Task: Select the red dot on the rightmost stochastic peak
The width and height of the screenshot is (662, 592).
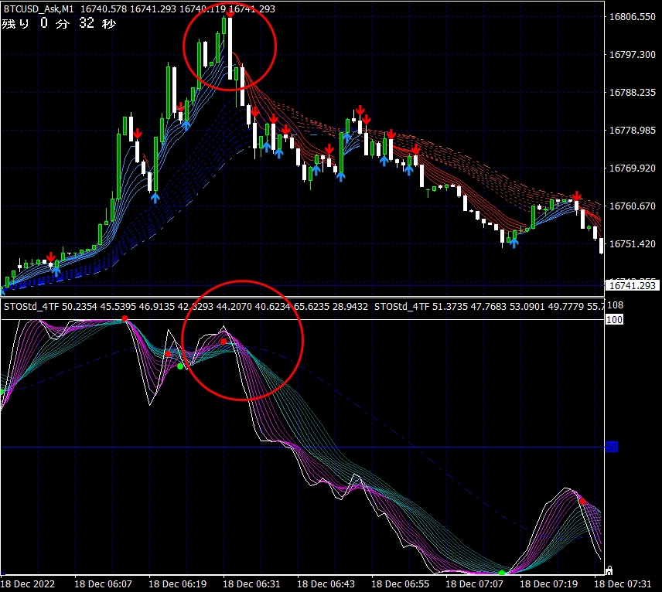Action: (x=582, y=502)
